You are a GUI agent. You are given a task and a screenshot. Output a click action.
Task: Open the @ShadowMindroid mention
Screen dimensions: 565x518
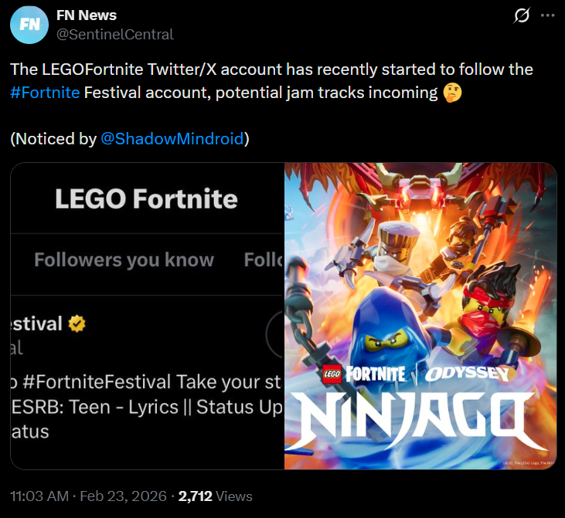(172, 139)
